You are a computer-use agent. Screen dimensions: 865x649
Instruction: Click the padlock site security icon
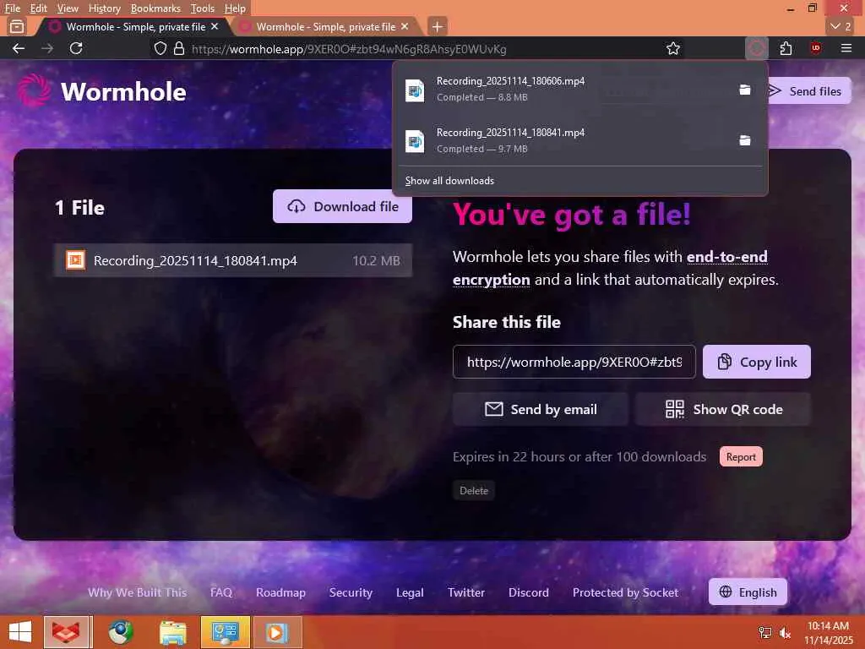click(179, 48)
